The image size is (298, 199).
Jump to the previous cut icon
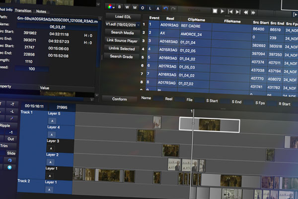pos(230,12)
